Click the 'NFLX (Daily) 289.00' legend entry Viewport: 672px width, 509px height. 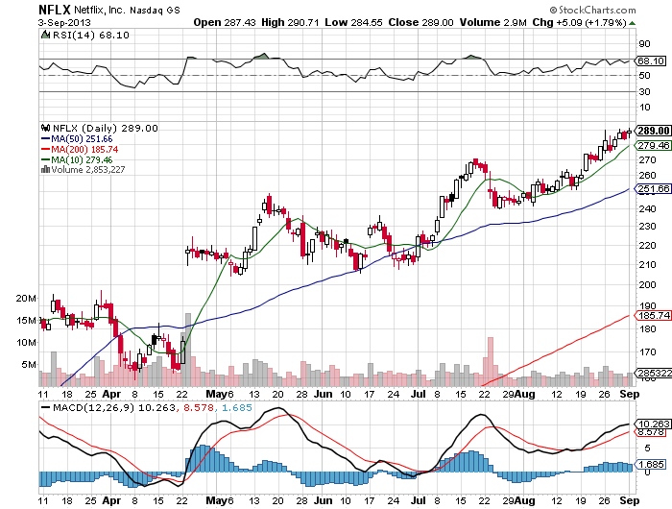pos(105,128)
